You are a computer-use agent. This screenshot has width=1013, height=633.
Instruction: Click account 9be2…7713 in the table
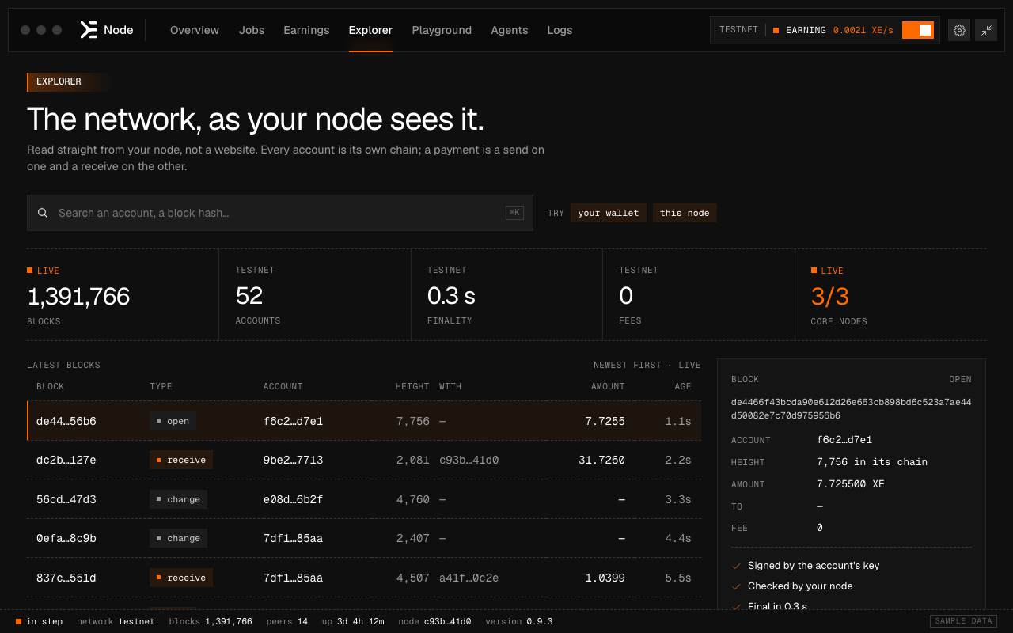pos(293,460)
